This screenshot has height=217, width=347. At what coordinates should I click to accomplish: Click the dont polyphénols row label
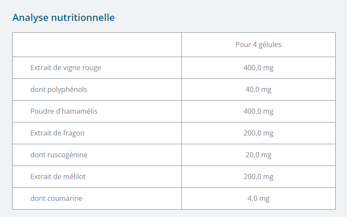59,89
